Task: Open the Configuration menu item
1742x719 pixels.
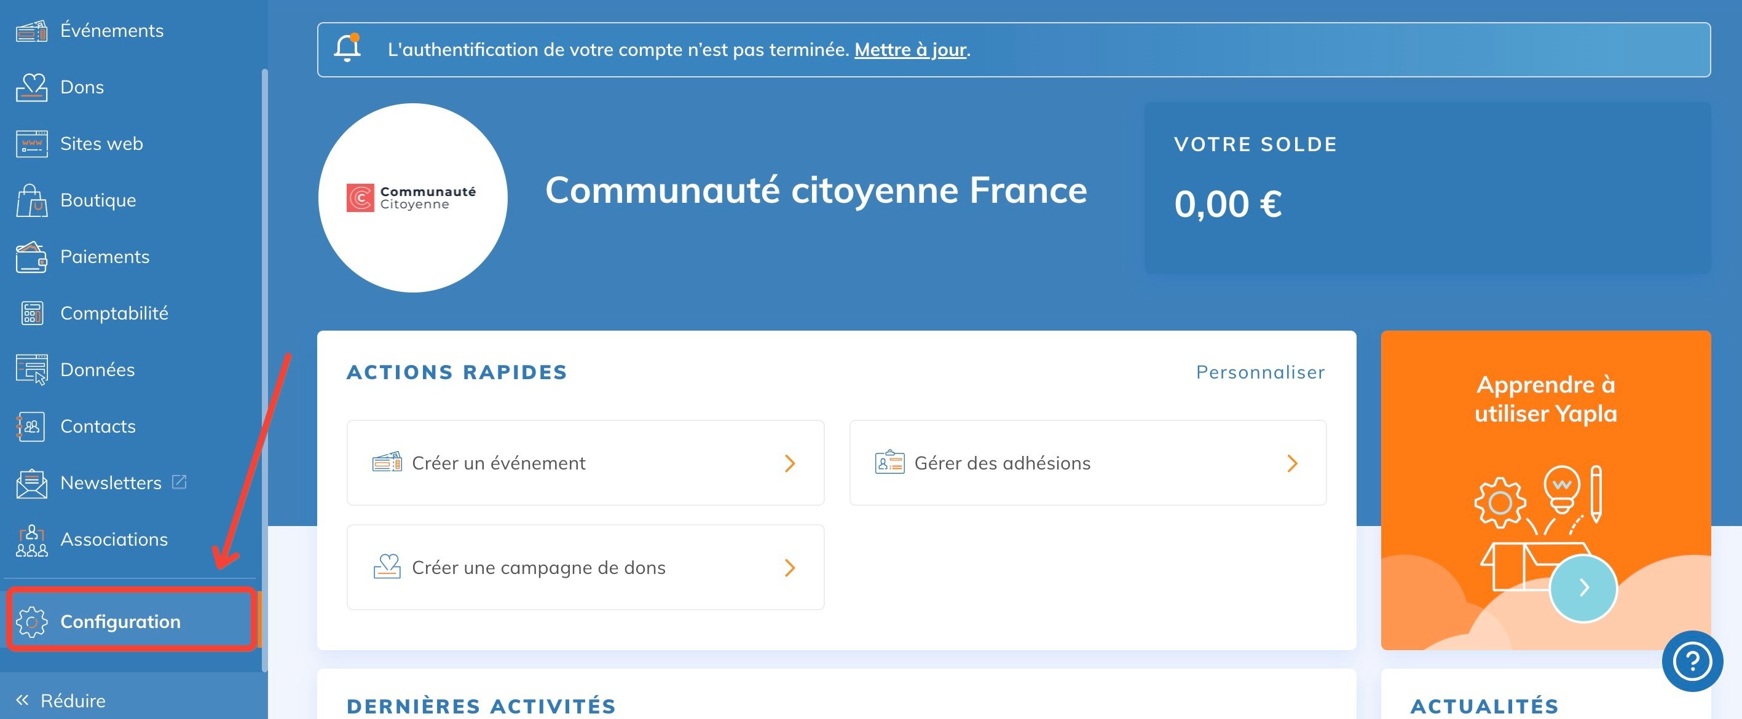Action: (x=120, y=622)
